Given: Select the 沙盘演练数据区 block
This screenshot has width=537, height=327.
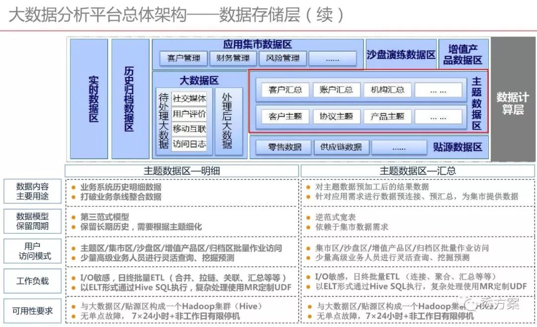Looking at the screenshot, I should pos(401,54).
